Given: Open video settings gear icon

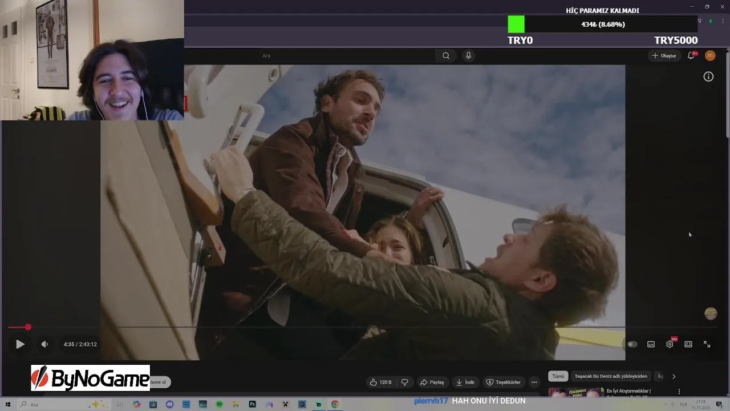Looking at the screenshot, I should click(670, 344).
